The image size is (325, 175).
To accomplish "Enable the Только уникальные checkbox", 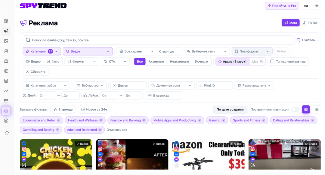I will pyautogui.click(x=272, y=62).
